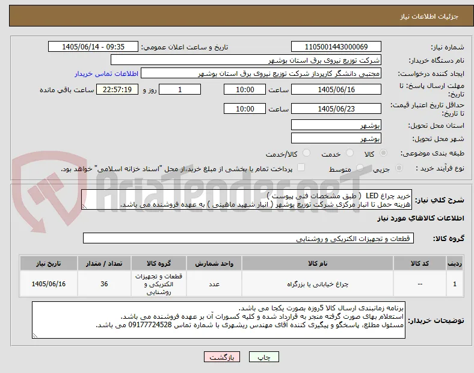Click the نام کالا column header
474x373 pixels.
[318, 263]
